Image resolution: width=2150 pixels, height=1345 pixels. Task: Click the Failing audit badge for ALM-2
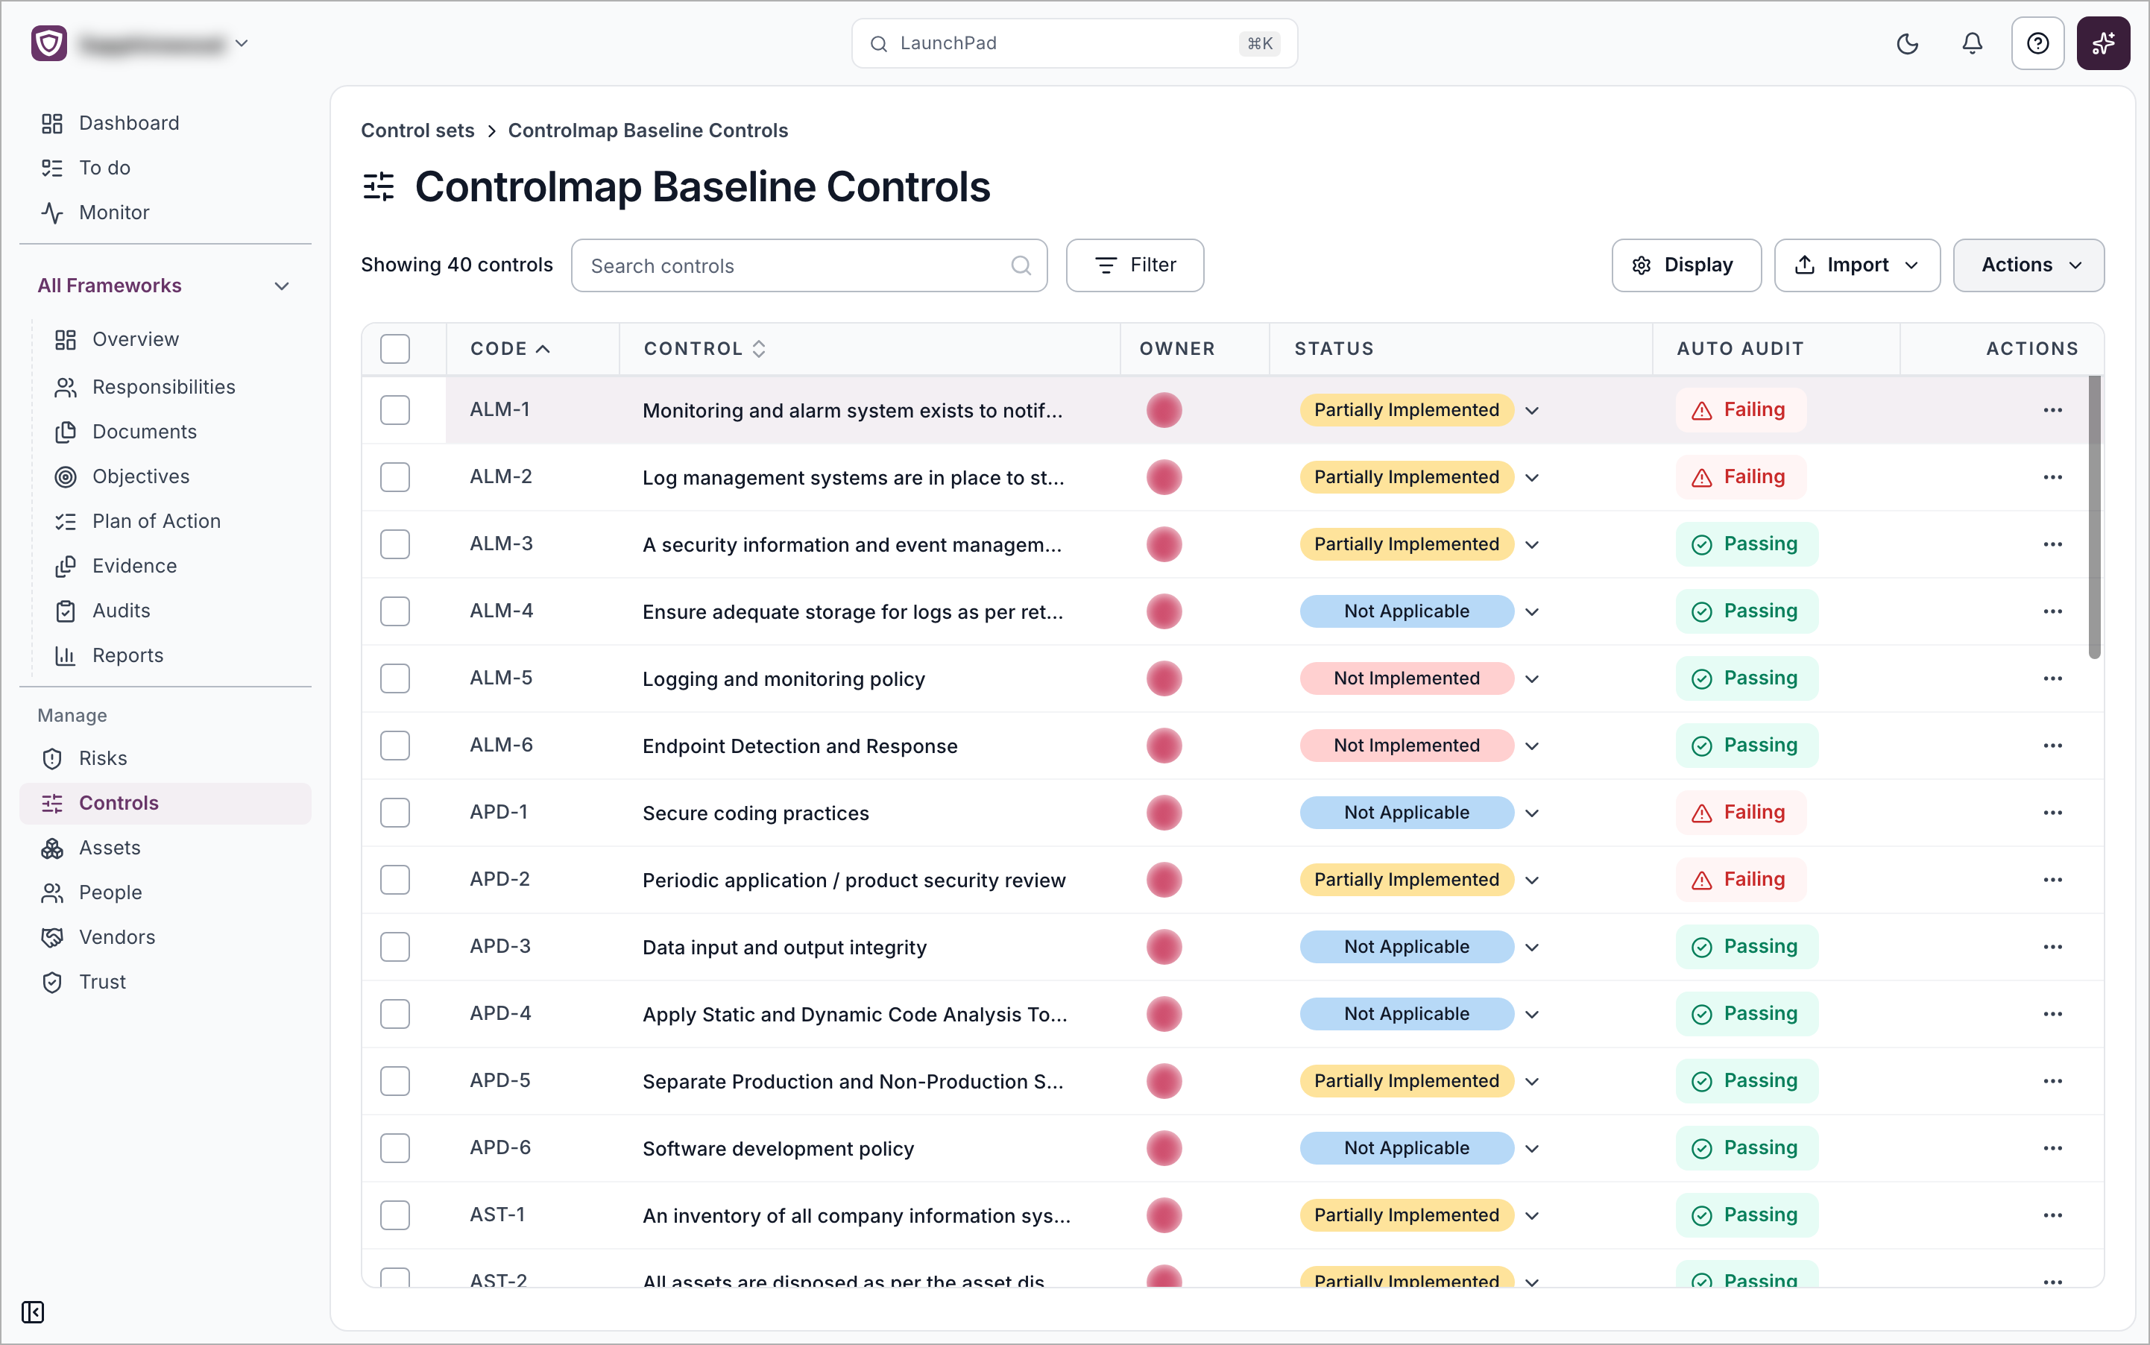click(1741, 477)
